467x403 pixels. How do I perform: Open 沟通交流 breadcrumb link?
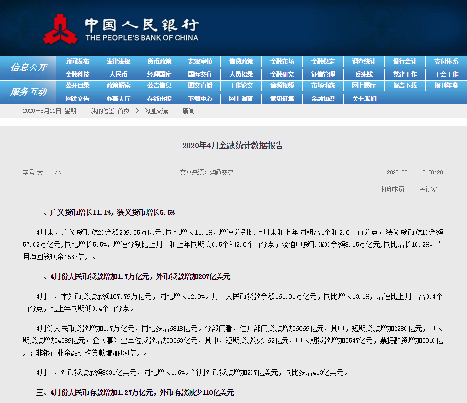[156, 111]
